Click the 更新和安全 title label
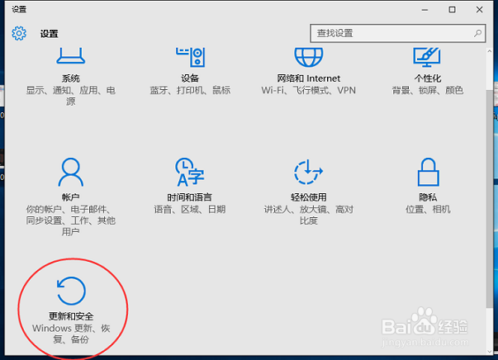This screenshot has height=360, width=498. (x=71, y=316)
